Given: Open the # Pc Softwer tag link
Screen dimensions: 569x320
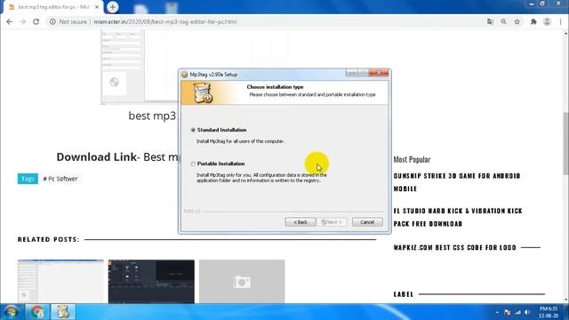Looking at the screenshot, I should pos(60,179).
